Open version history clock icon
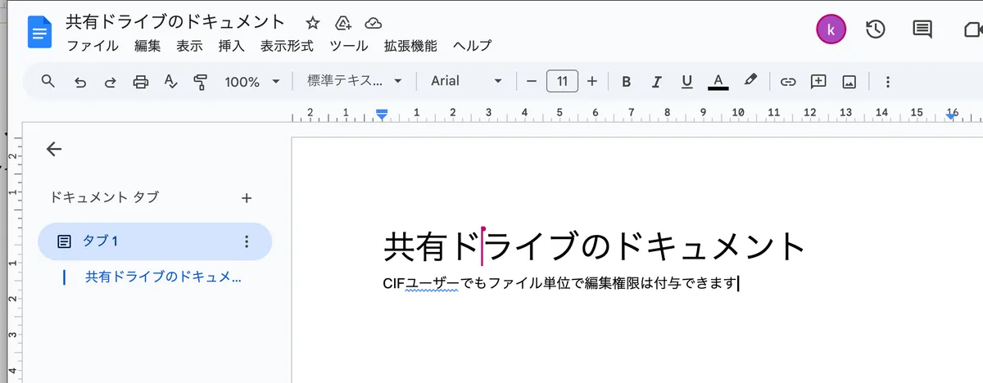Image resolution: width=983 pixels, height=383 pixels. 875,30
